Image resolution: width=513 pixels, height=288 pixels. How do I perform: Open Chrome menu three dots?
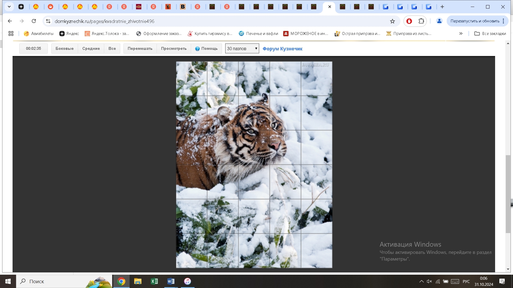click(503, 21)
